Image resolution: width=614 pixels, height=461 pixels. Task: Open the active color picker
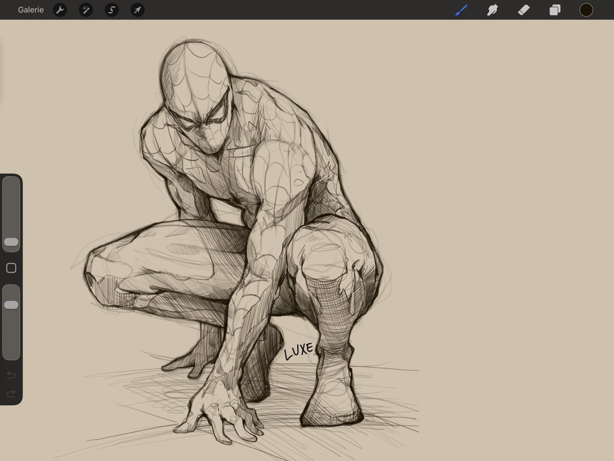click(x=586, y=10)
